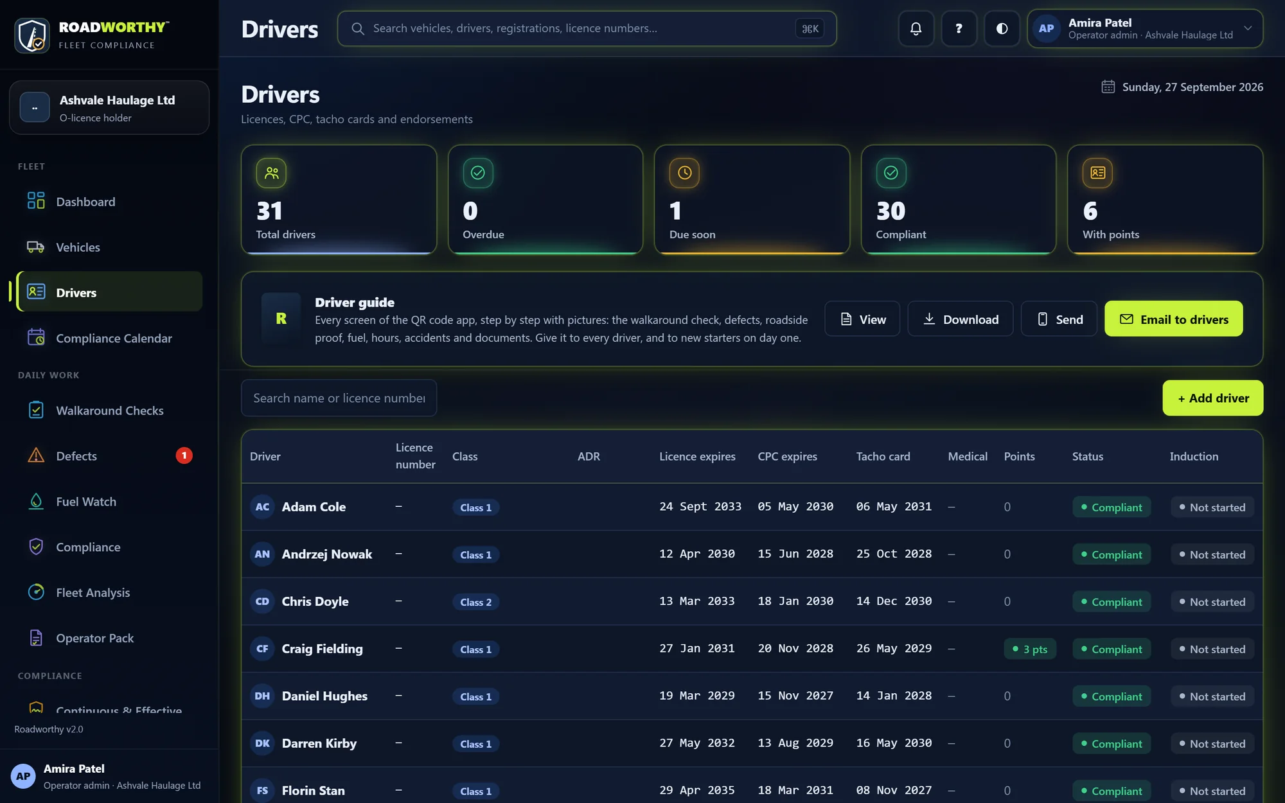Focus the global search field
Viewport: 1285px width, 803px height.
587,28
